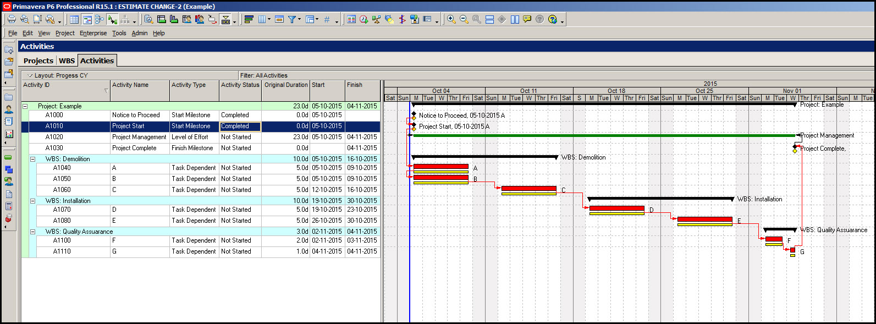The height and width of the screenshot is (324, 876).
Task: Switch to the WBS tab
Action: 67,61
